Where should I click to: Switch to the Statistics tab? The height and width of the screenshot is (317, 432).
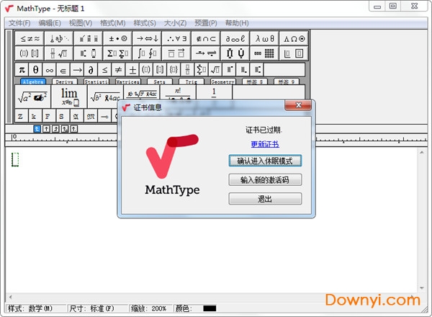(96, 81)
